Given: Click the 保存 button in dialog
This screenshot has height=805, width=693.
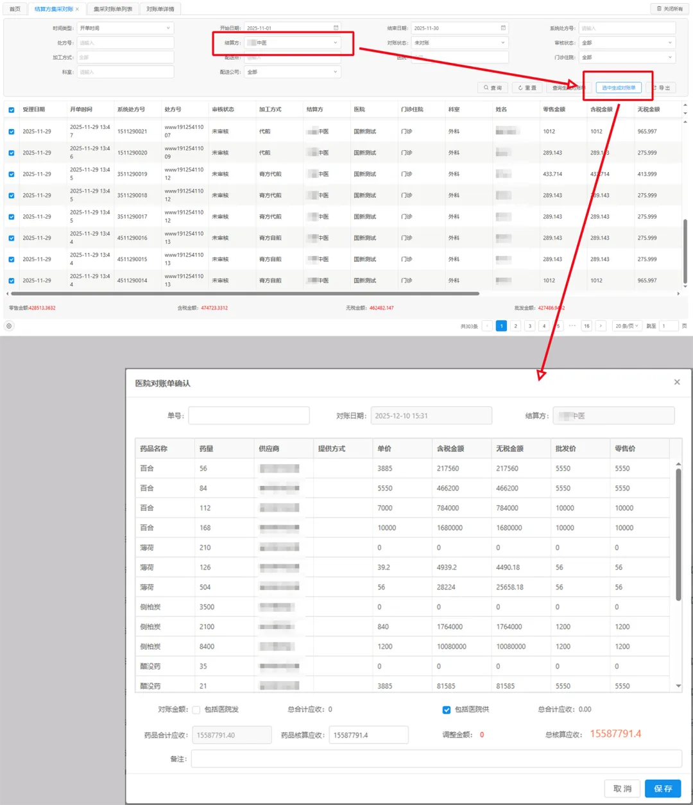Looking at the screenshot, I should coord(662,788).
